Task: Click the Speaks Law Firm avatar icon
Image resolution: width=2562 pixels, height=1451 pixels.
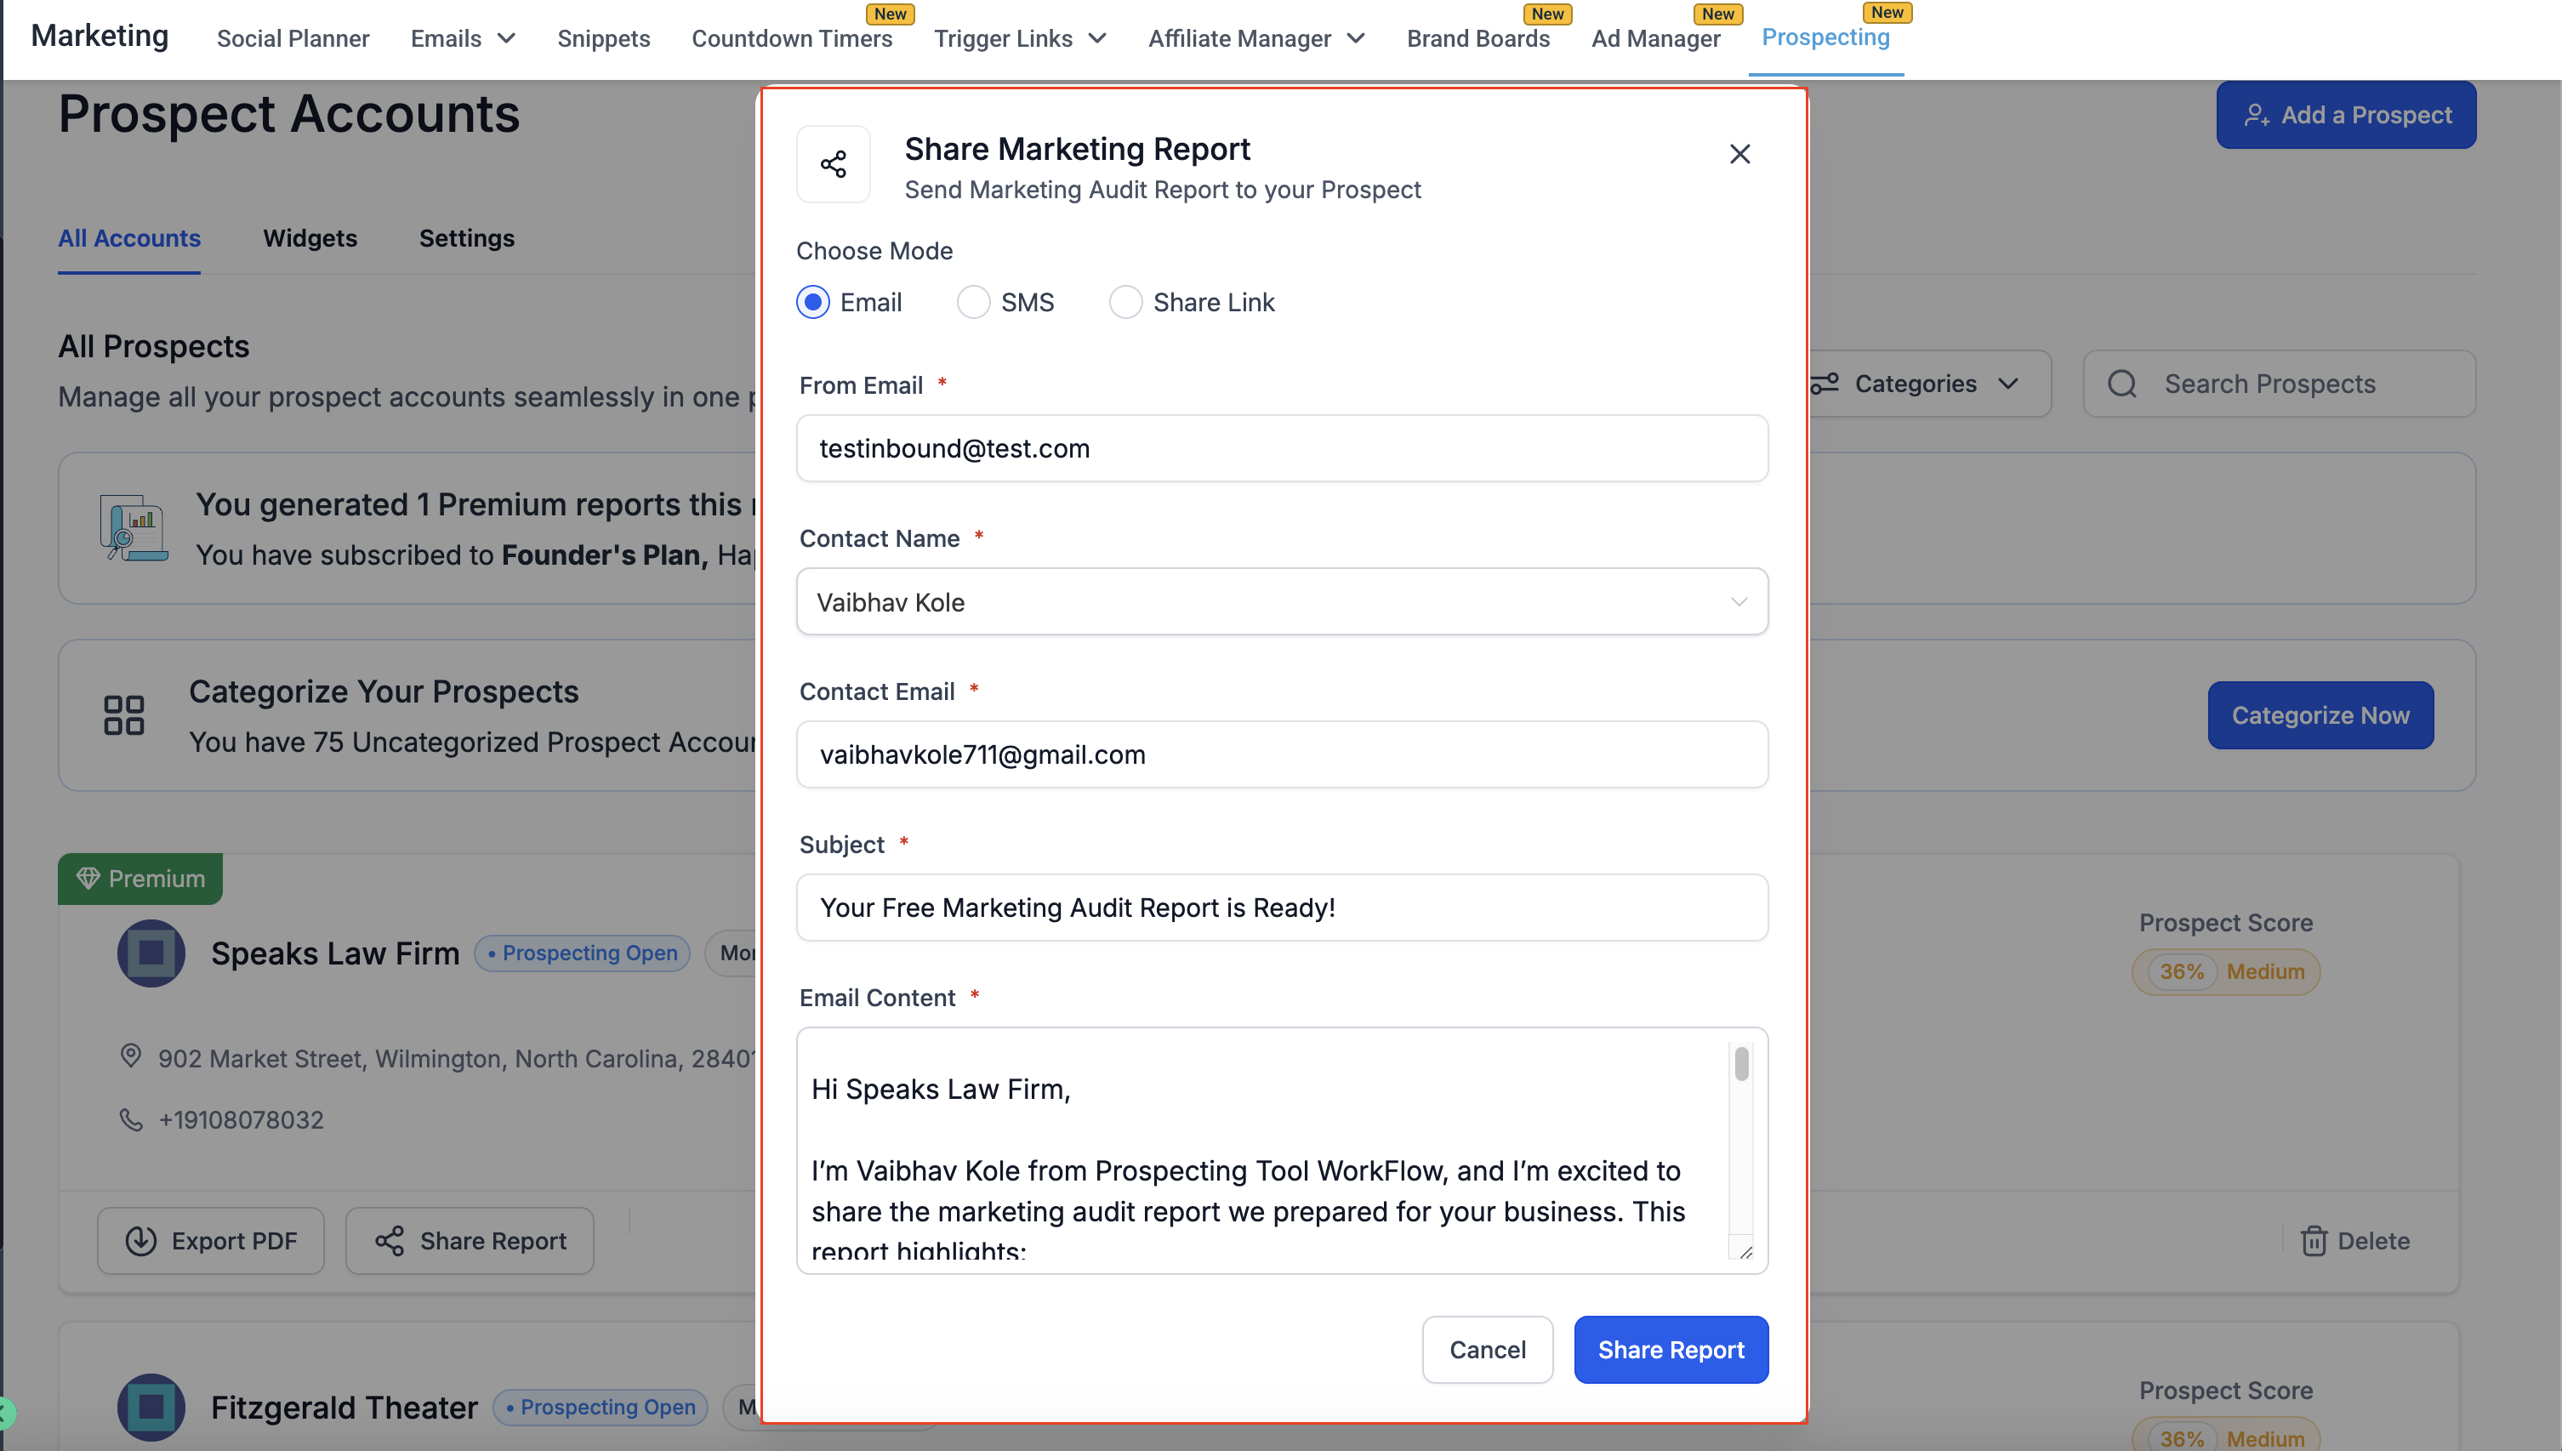Action: pos(151,953)
